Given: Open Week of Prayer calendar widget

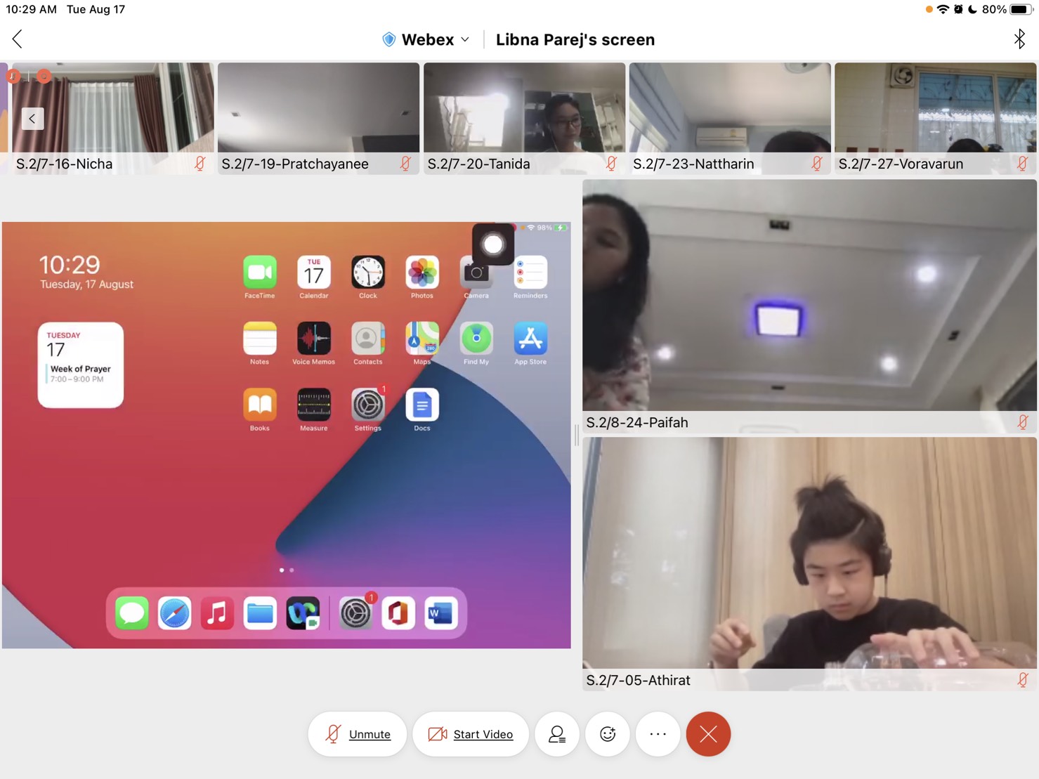Looking at the screenshot, I should coord(81,365).
